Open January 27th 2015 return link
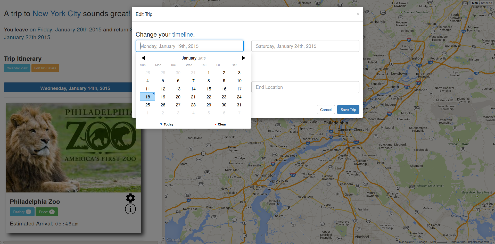The width and height of the screenshot is (495, 244). point(27,37)
